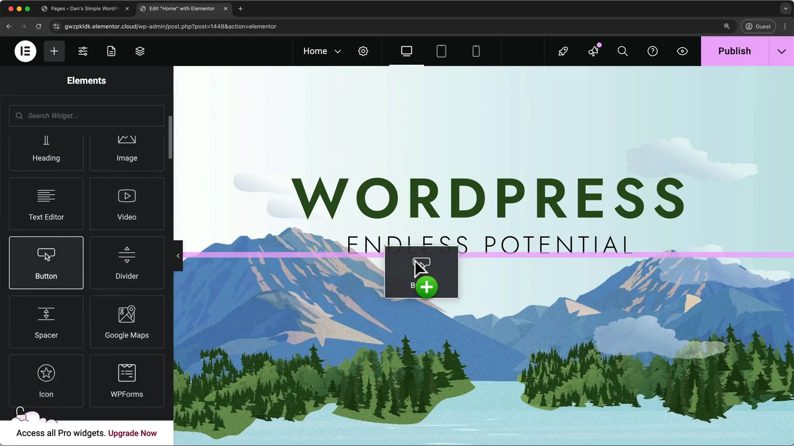Switch to Pages Dan's Simple WordPress tab
This screenshot has height=446, width=794.
coord(85,8)
